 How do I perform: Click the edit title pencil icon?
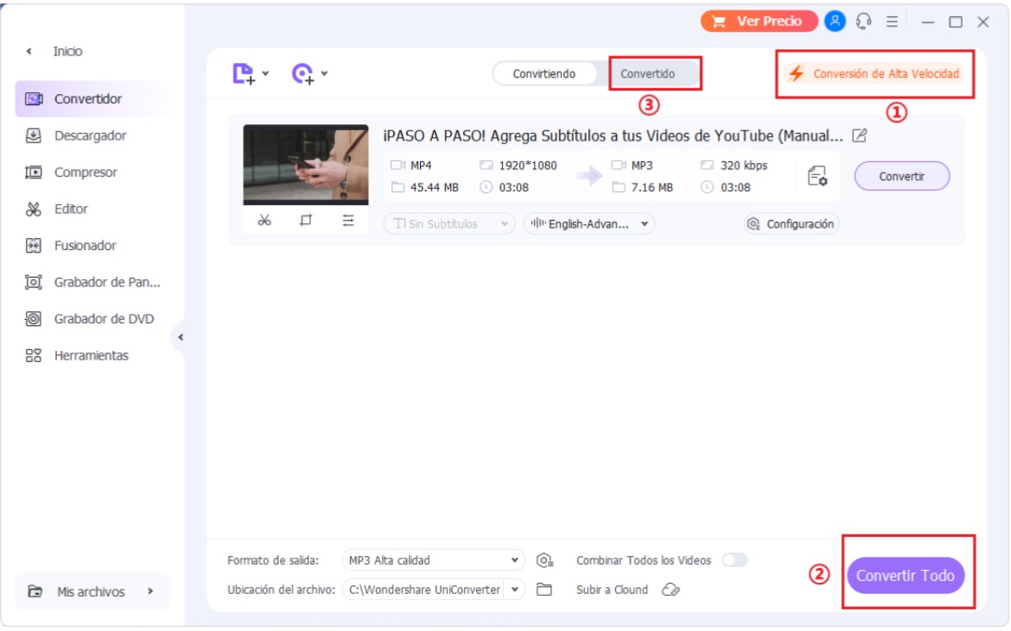click(x=859, y=135)
